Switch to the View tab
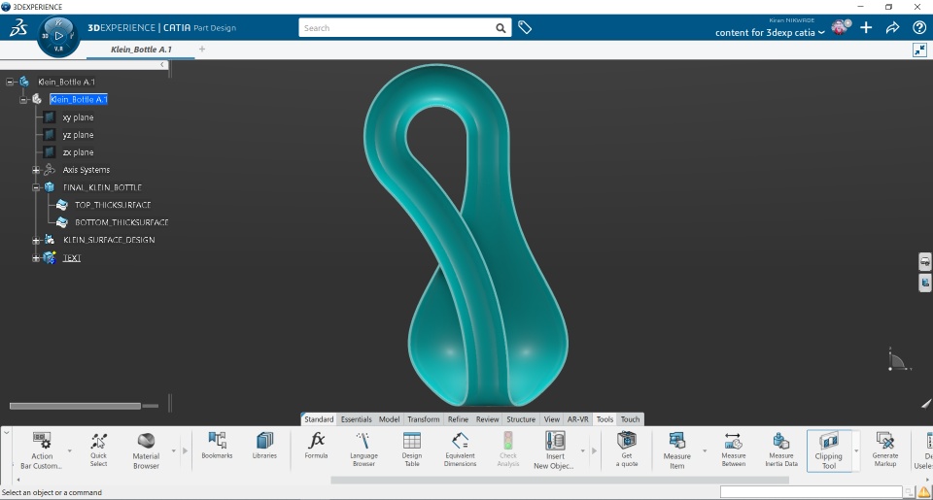The width and height of the screenshot is (933, 500). point(552,419)
